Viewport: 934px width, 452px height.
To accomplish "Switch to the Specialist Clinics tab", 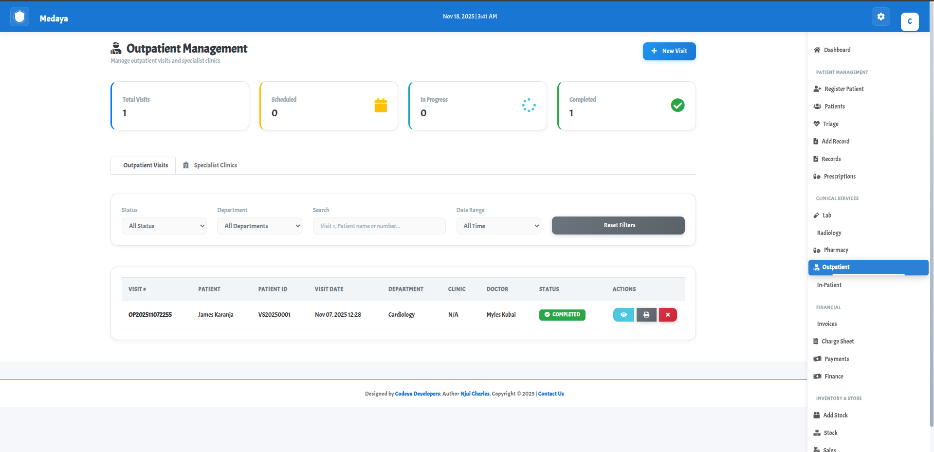I will (x=210, y=165).
